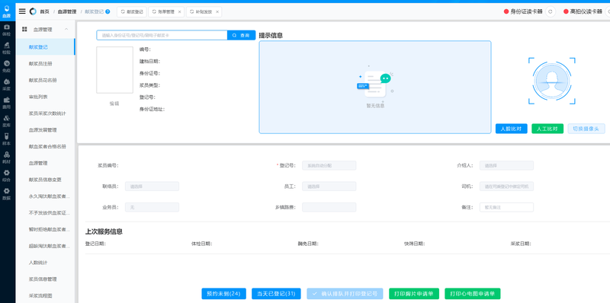The width and height of the screenshot is (610, 303).
Task: Focus the ID number search input field
Action: pyautogui.click(x=162, y=35)
